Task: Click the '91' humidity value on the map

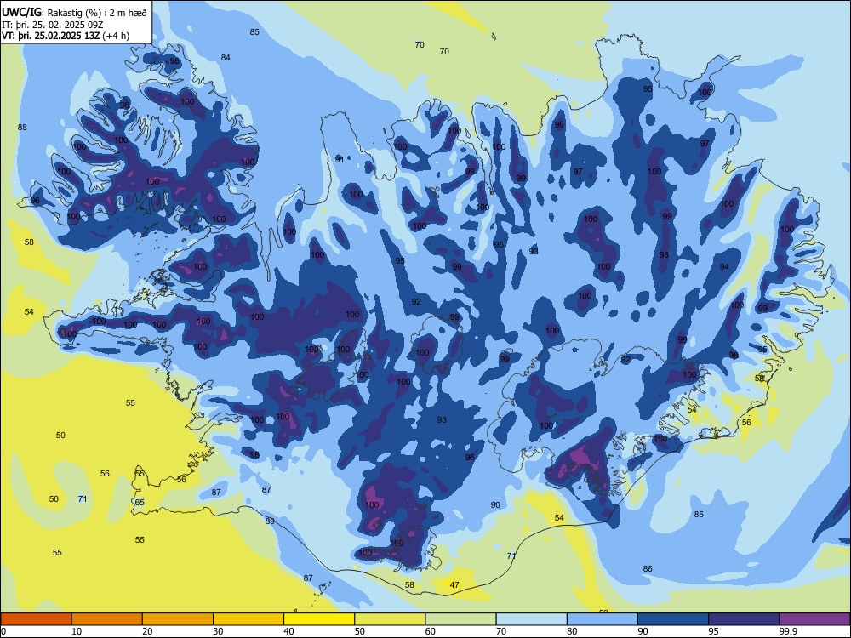Action: (340, 159)
